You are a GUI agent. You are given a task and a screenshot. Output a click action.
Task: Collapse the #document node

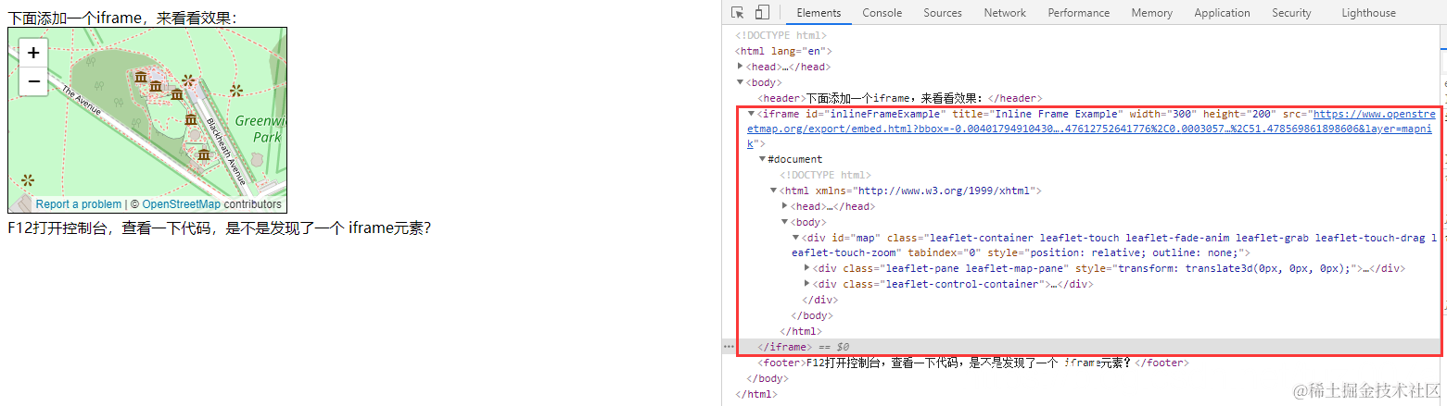click(762, 159)
